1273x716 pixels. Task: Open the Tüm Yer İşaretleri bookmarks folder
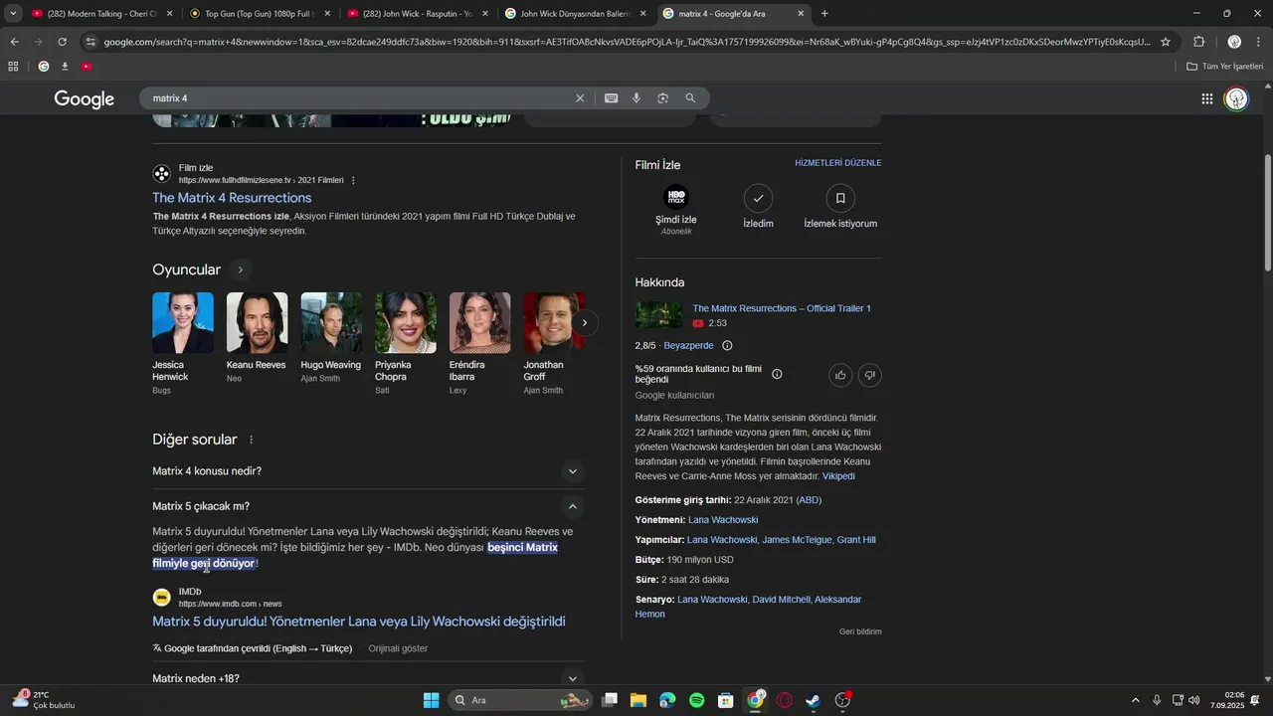click(x=1225, y=67)
